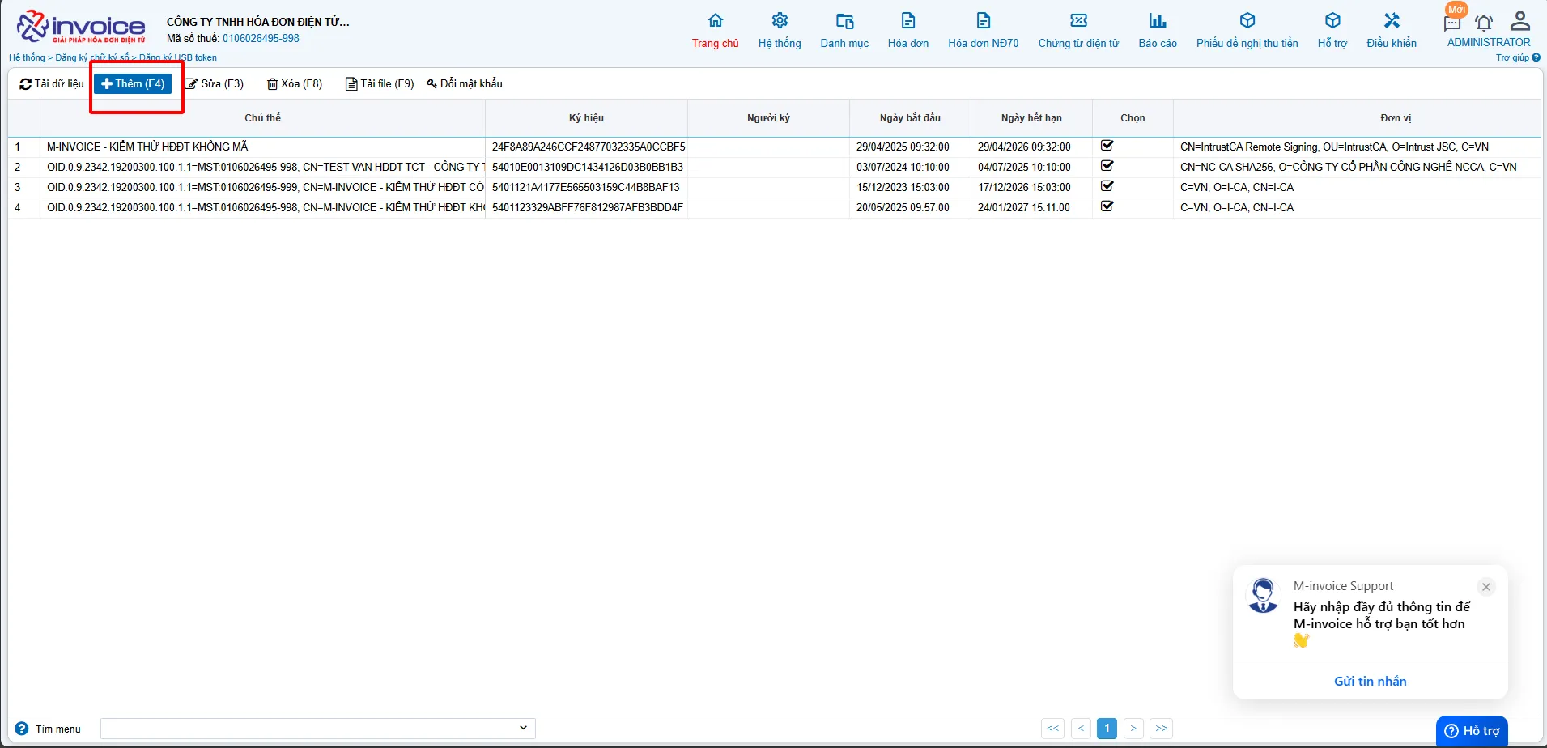Open the Hỗ trợ cube menu
Screen dimensions: 1547x748
click(1332, 20)
